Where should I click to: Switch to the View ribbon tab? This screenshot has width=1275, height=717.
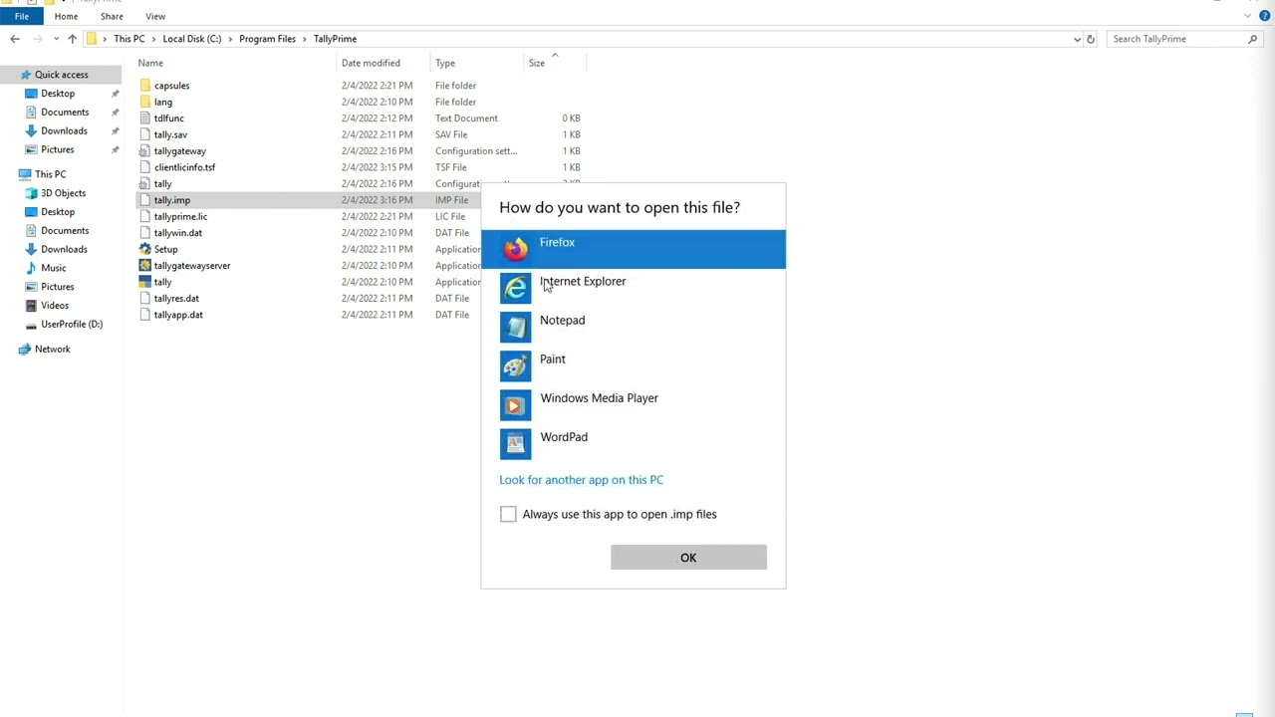[x=155, y=16]
